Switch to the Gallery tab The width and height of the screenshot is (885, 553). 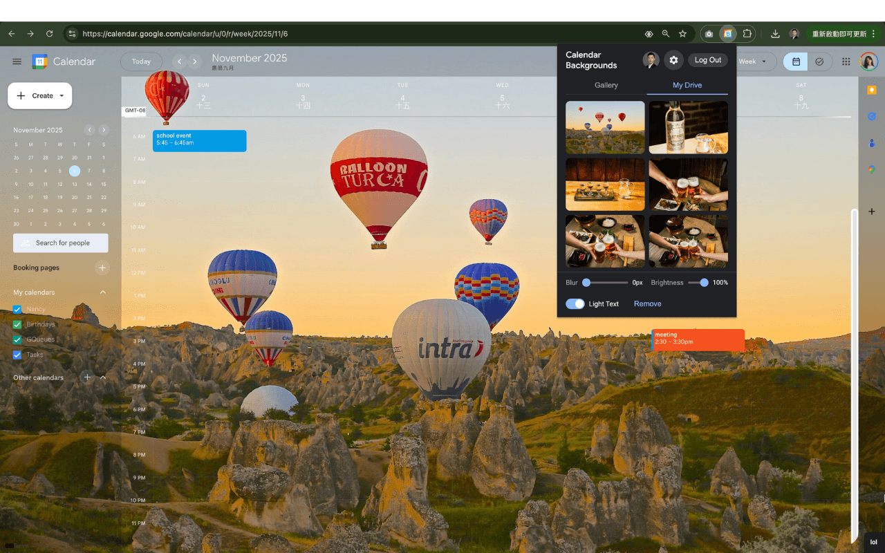point(606,85)
